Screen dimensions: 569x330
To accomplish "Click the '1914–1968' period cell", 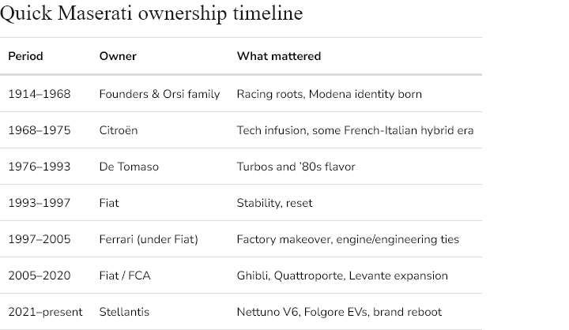I will [40, 94].
